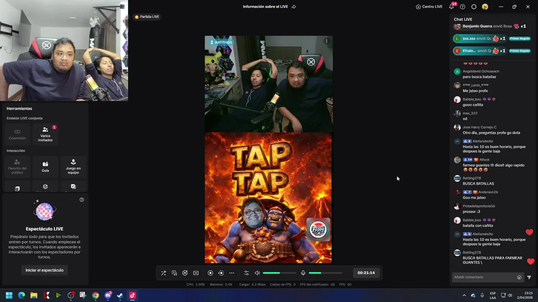Click the replay clip capture icon
The height and width of the screenshot is (302, 538).
221,273
